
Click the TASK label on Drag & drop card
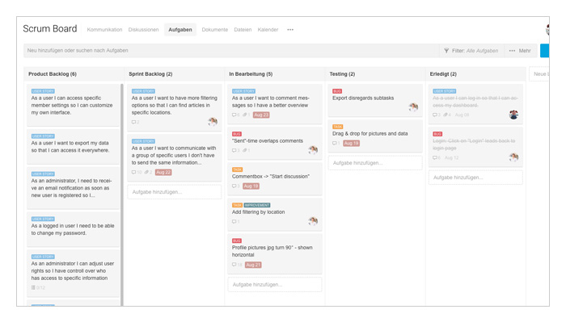337,127
